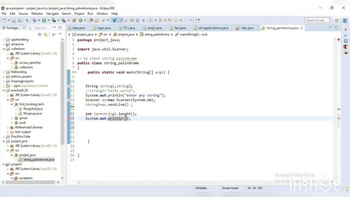Maximize the Package Explorer view
Viewport: 350px width, 197px height.
[60, 28]
